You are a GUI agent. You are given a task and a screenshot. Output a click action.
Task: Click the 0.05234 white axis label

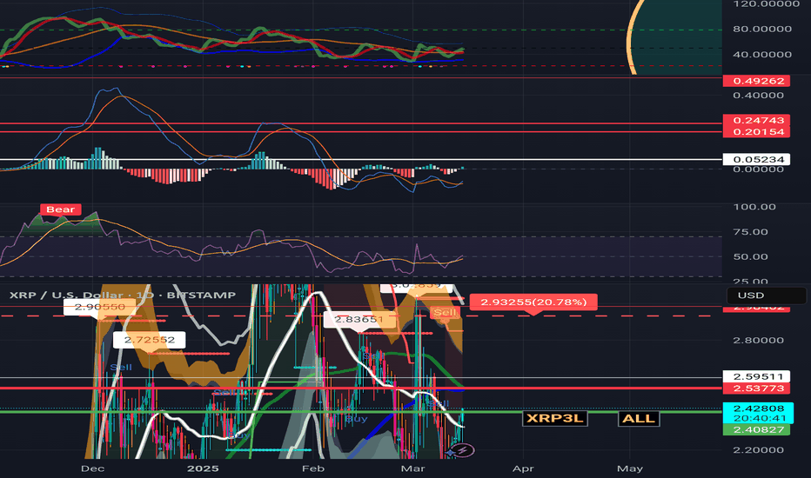pyautogui.click(x=757, y=160)
